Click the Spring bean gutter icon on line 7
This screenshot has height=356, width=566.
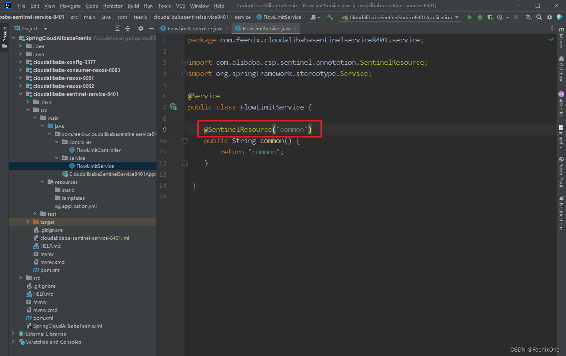(x=173, y=107)
